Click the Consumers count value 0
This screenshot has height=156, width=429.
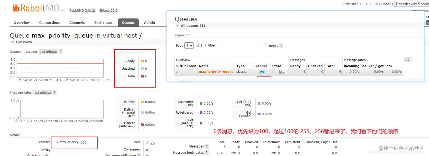click(147, 150)
